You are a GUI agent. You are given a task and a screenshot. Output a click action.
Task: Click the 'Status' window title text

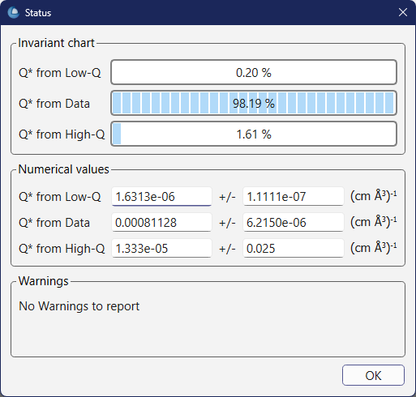tap(38, 13)
